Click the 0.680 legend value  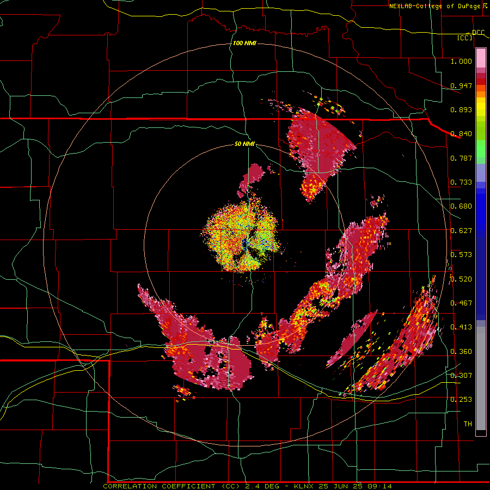461,206
